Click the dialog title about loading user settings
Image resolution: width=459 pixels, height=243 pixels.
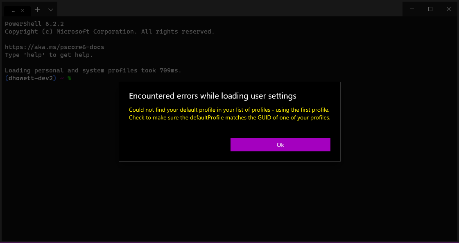(x=212, y=96)
